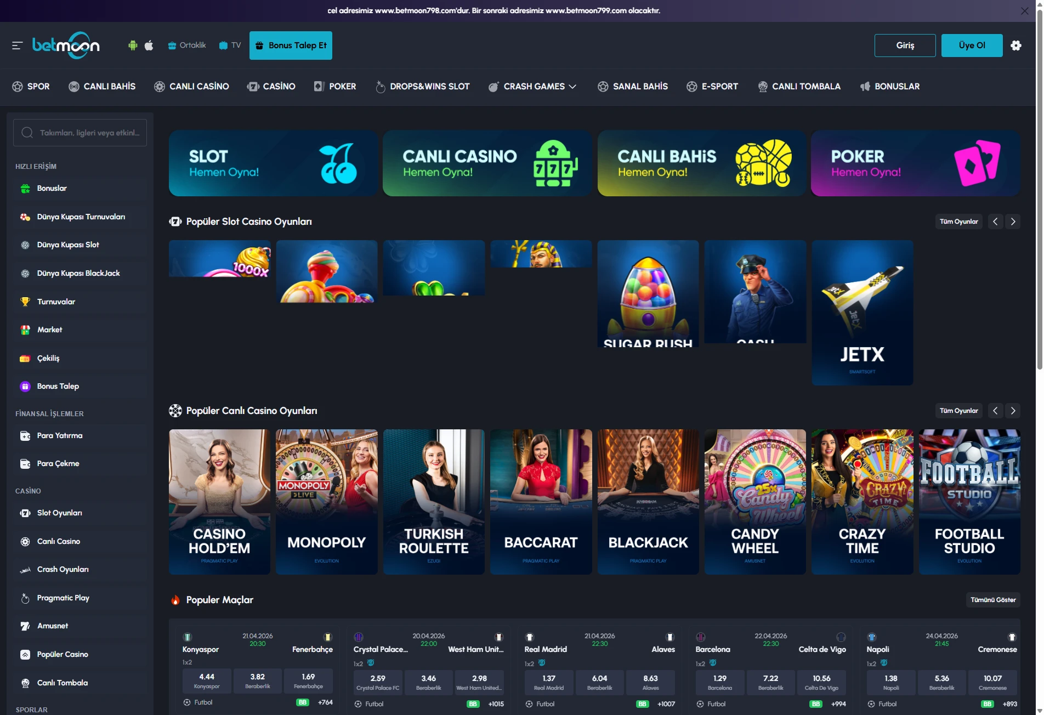Click the CANLI CASINO Hemen Oyna banner

pyautogui.click(x=487, y=163)
